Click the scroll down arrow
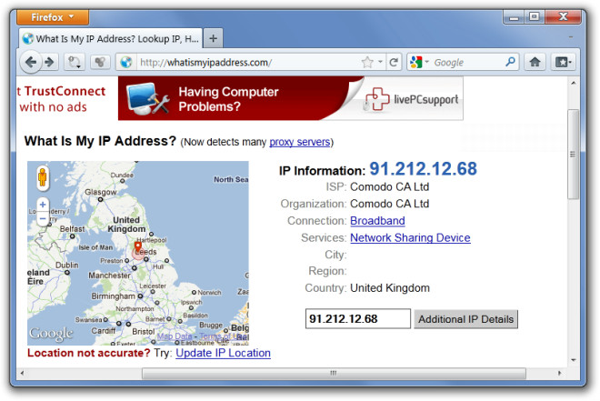600x401 pixels. (x=573, y=360)
